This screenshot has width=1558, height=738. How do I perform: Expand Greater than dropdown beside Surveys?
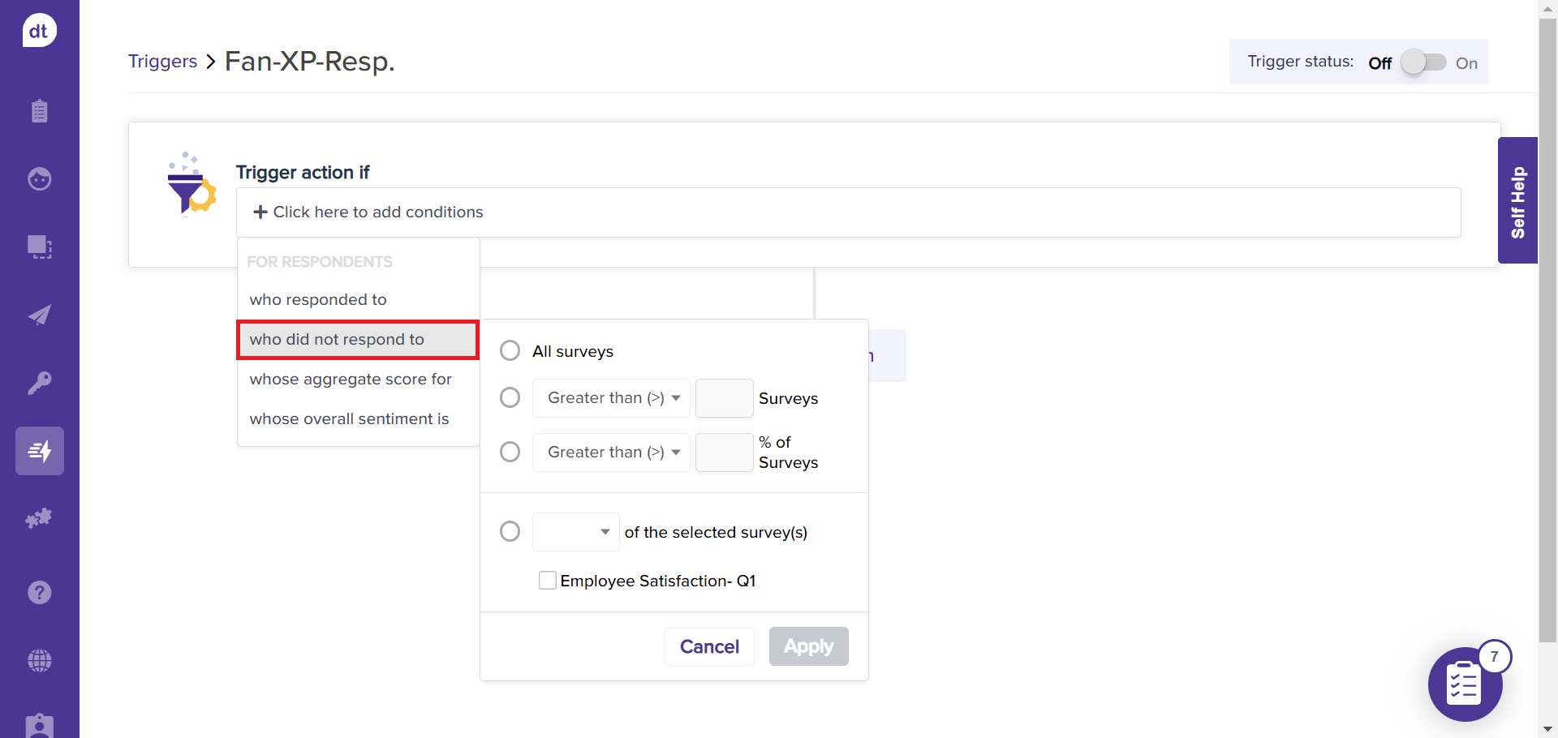611,398
